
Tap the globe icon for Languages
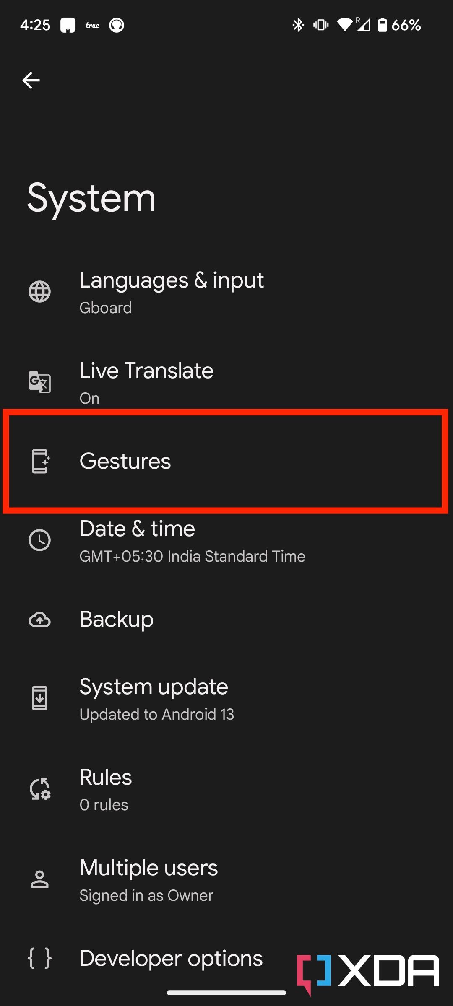tap(40, 292)
